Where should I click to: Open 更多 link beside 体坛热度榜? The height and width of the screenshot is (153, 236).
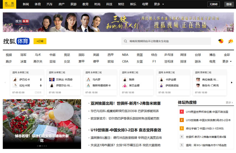229,102
